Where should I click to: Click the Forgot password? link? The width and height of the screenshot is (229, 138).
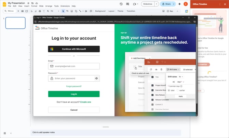[74, 86]
